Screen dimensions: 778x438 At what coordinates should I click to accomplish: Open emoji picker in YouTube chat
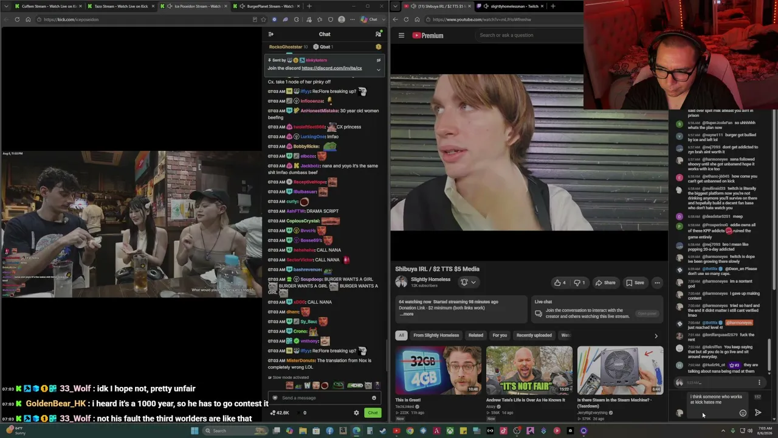point(743,413)
